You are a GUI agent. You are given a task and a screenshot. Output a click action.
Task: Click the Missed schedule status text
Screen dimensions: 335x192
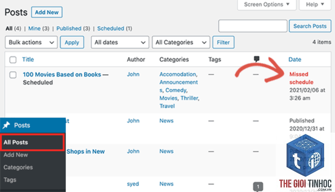[x=301, y=78]
